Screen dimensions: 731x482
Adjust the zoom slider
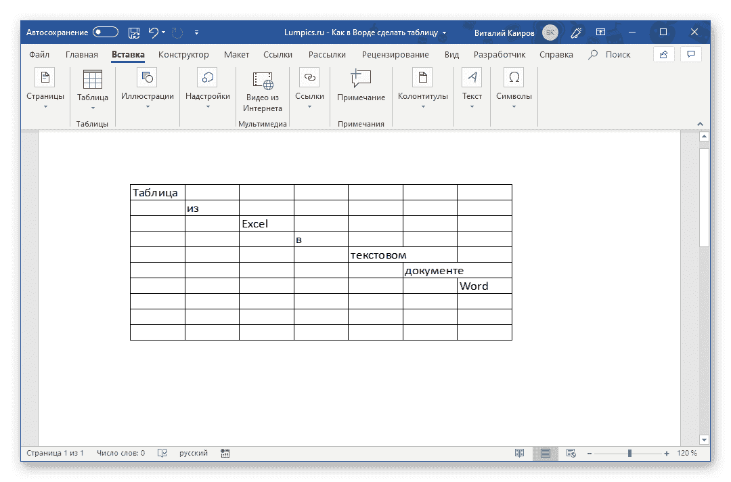[629, 453]
